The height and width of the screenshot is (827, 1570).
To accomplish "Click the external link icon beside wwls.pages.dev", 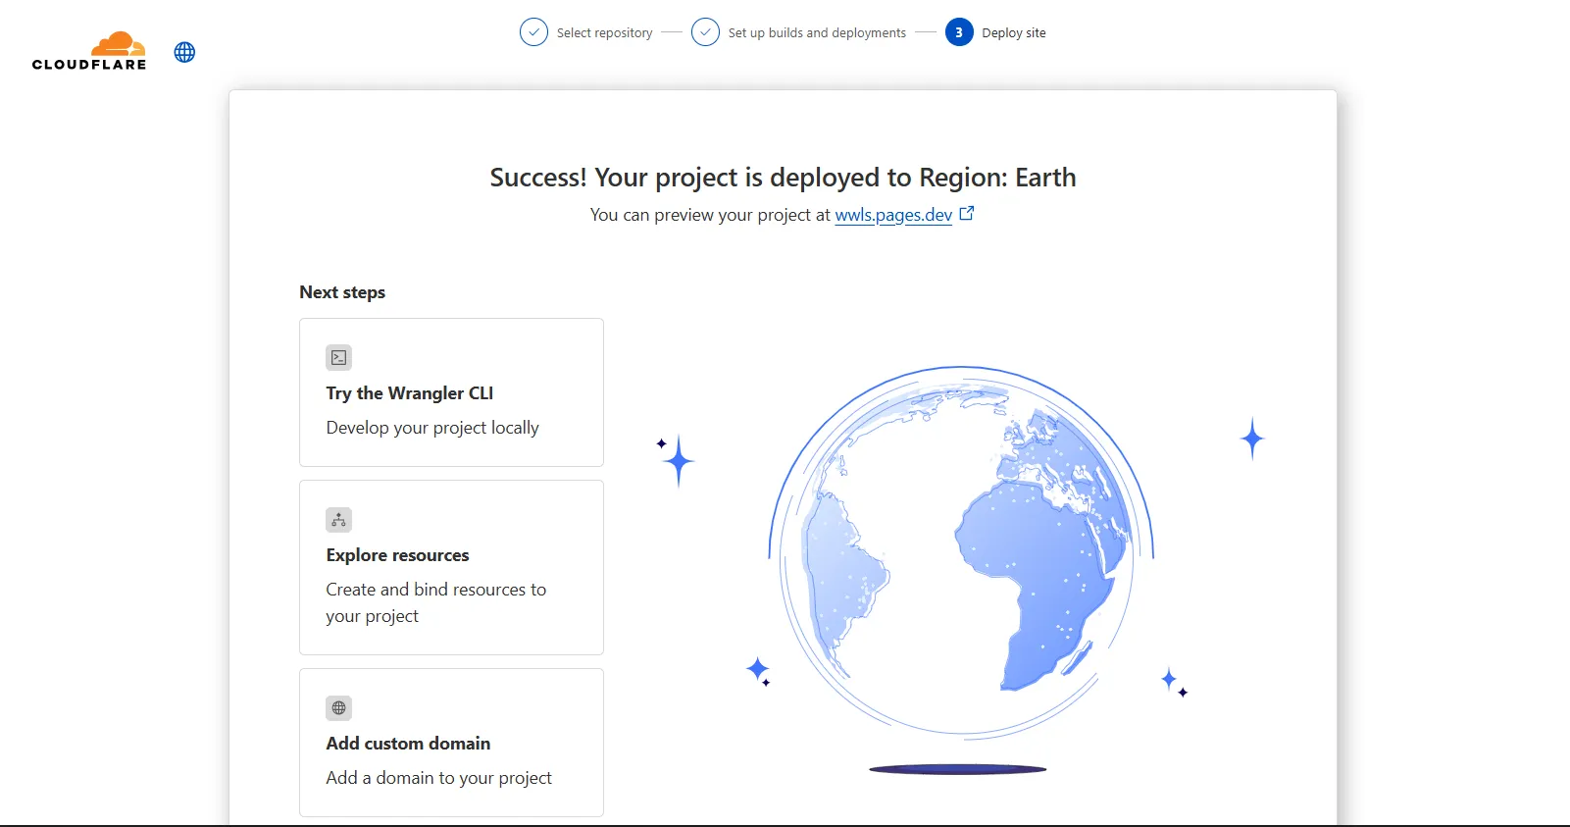I will pos(967,213).
